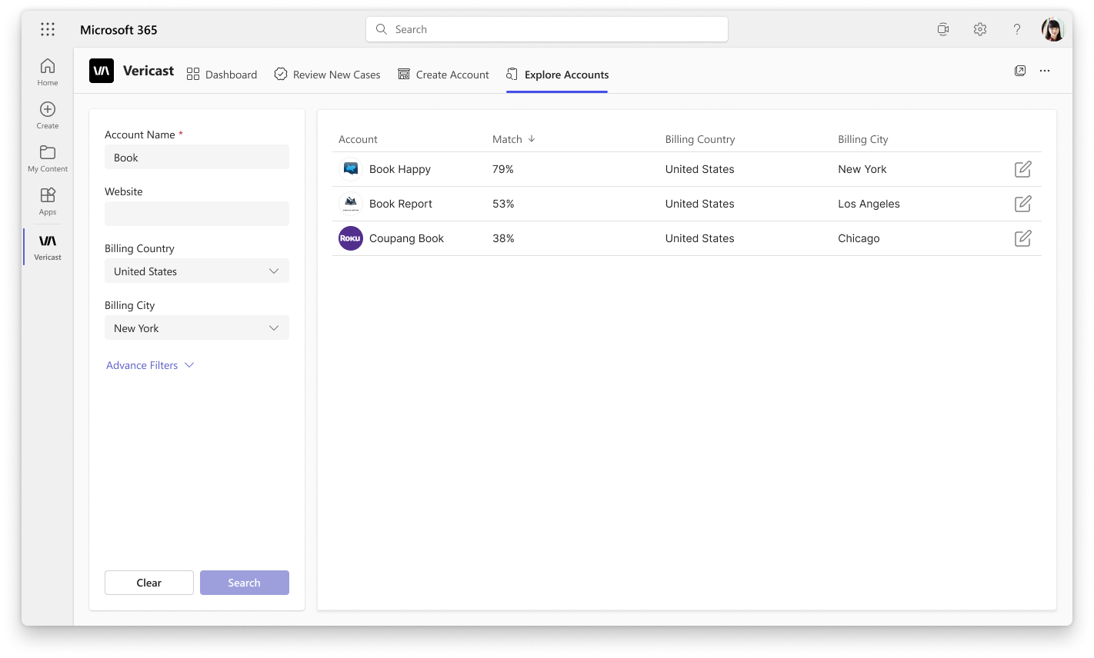
Task: Open the Billing City dropdown
Action: [197, 328]
